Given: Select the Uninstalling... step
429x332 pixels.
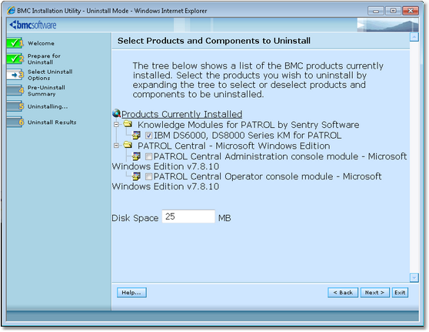Looking at the screenshot, I should click(48, 106).
